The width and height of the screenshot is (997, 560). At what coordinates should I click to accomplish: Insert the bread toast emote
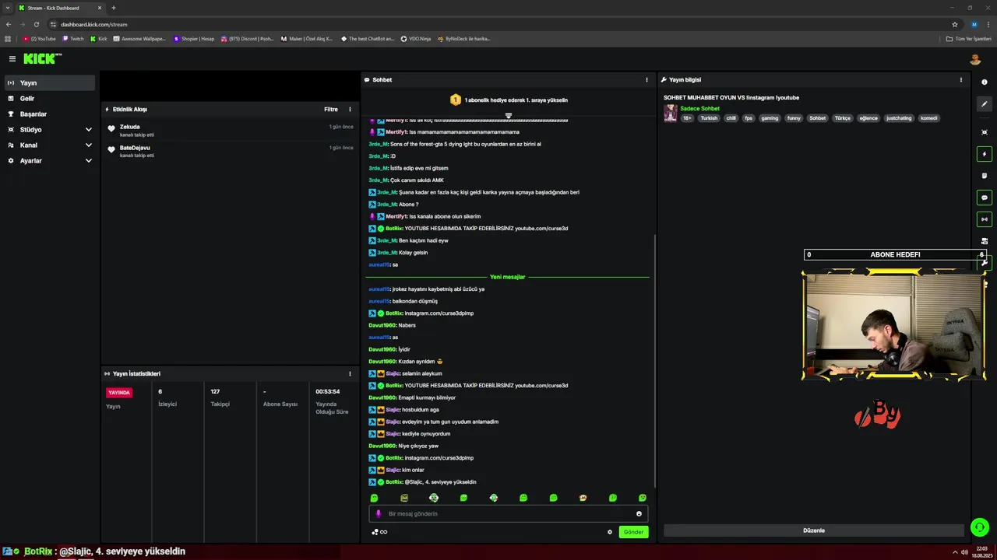coord(583,498)
